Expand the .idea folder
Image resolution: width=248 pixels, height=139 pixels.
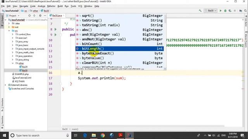pyautogui.click(x=9, y=24)
